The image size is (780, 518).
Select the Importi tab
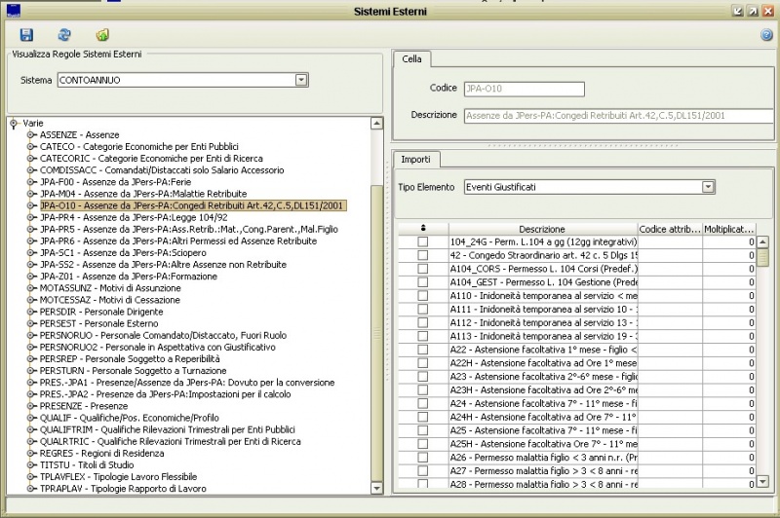coord(415,159)
